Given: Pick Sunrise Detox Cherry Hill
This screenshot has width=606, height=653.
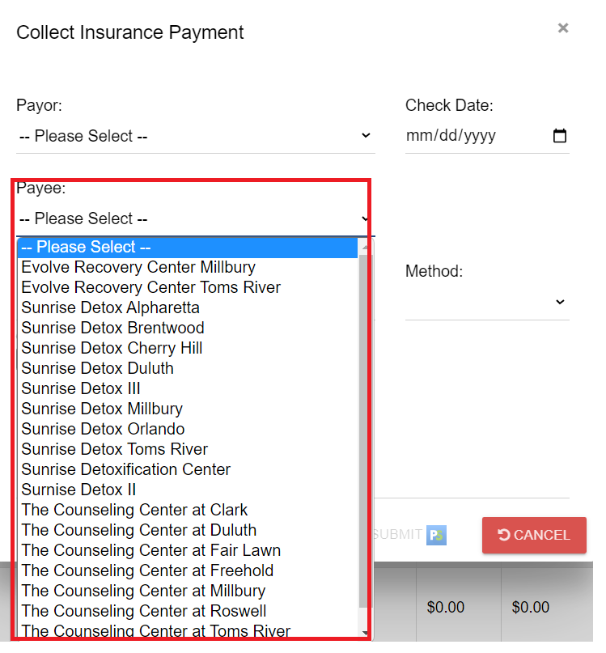Looking at the screenshot, I should 112,348.
